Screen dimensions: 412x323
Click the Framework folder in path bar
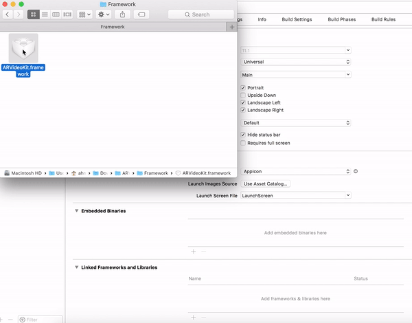[152, 173]
